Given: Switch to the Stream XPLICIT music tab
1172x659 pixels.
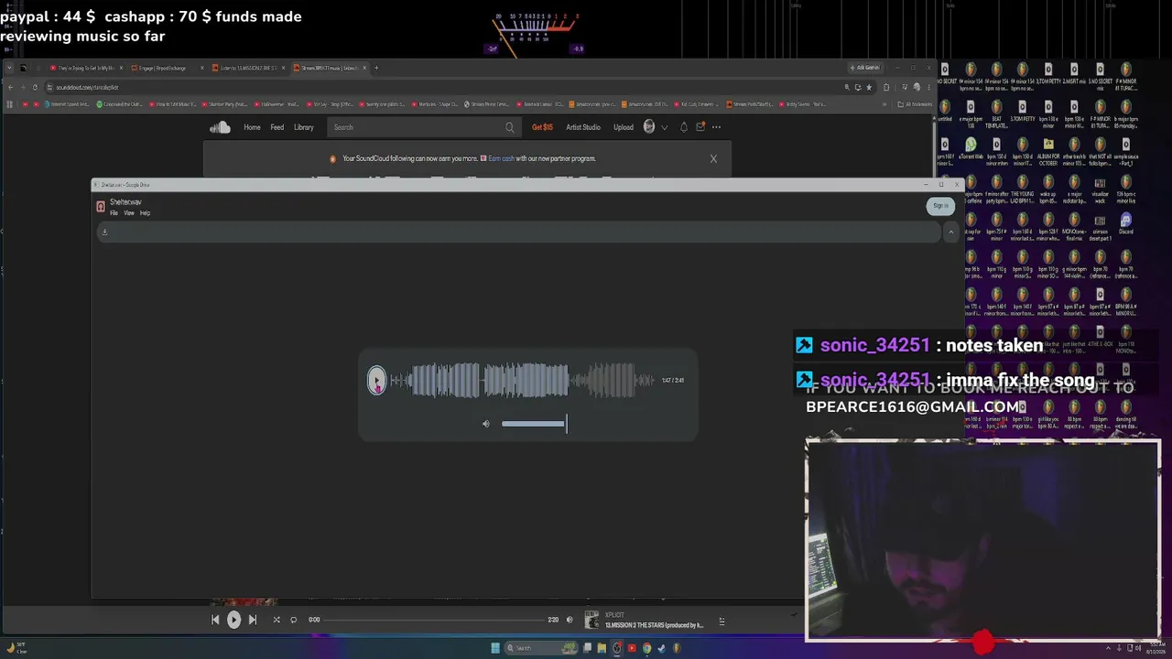Looking at the screenshot, I should pyautogui.click(x=330, y=68).
